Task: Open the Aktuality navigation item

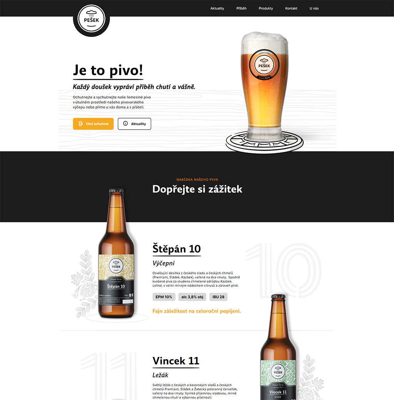Action: 217,8
